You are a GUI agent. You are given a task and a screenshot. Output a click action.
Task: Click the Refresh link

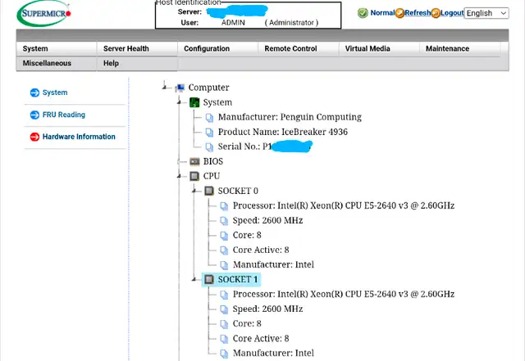click(x=418, y=13)
